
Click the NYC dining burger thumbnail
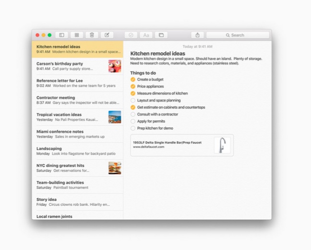pos(115,168)
